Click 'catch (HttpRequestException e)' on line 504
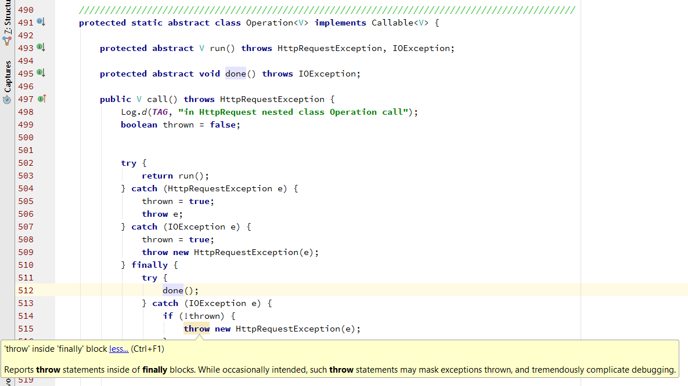 point(209,188)
